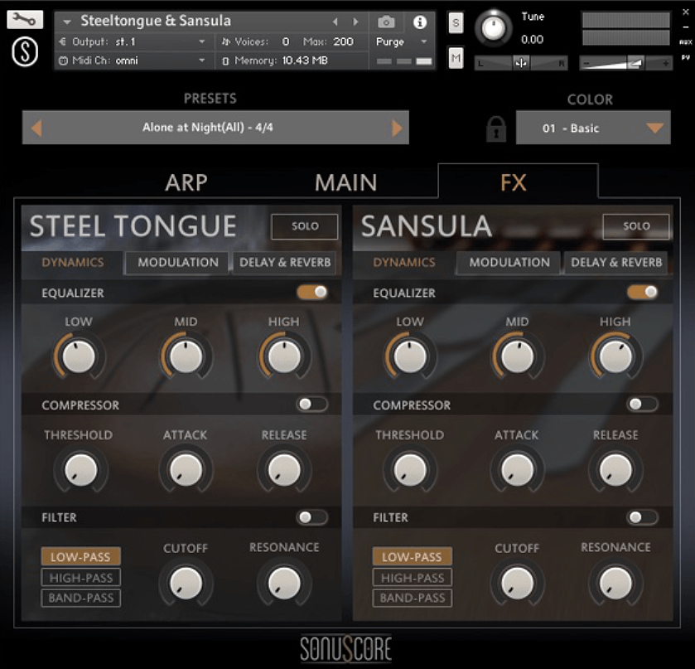Image resolution: width=695 pixels, height=669 pixels.
Task: Click Steel Tongue CUTOFF knob
Action: coord(186,583)
